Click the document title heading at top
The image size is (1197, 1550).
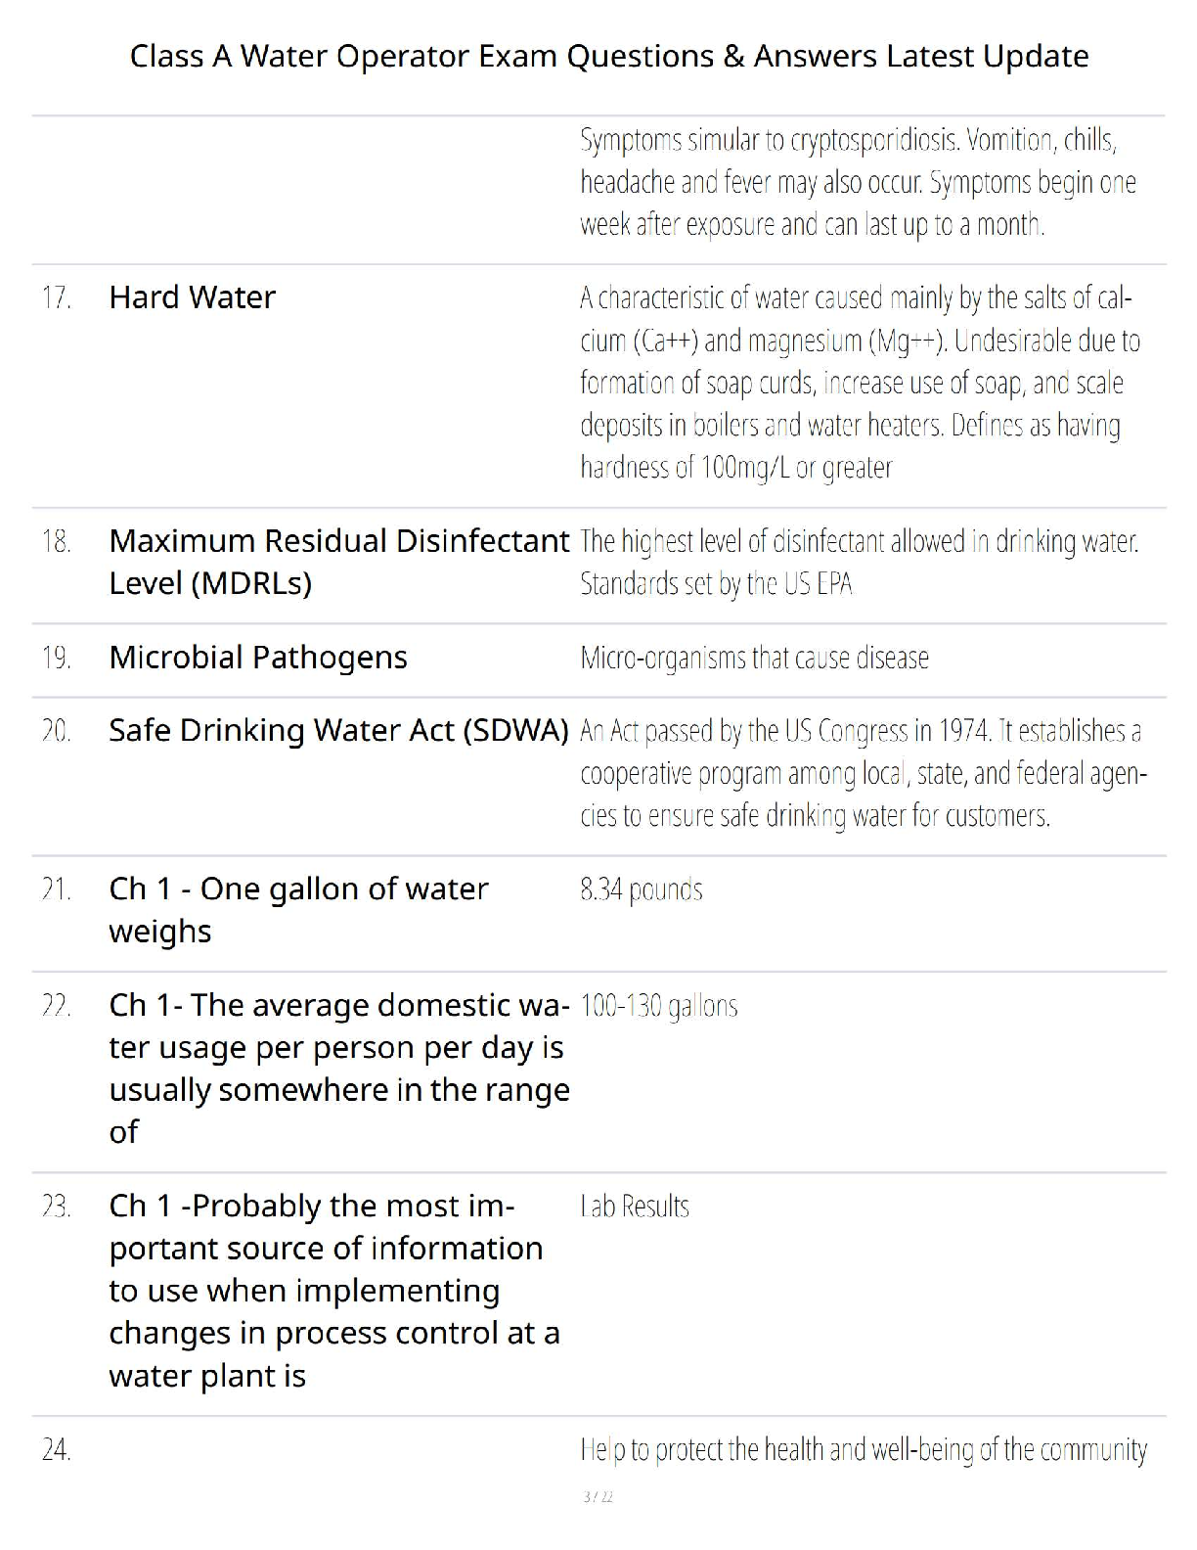tap(608, 56)
